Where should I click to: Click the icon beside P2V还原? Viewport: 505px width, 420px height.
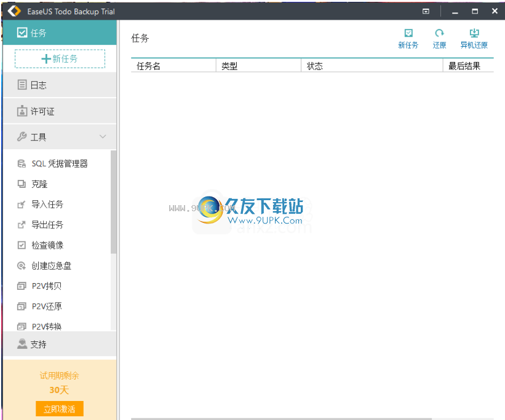(x=22, y=306)
